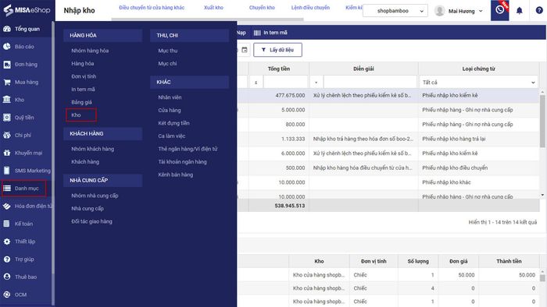
Task: Select Hàng hóa menu item
Action: pyautogui.click(x=83, y=64)
